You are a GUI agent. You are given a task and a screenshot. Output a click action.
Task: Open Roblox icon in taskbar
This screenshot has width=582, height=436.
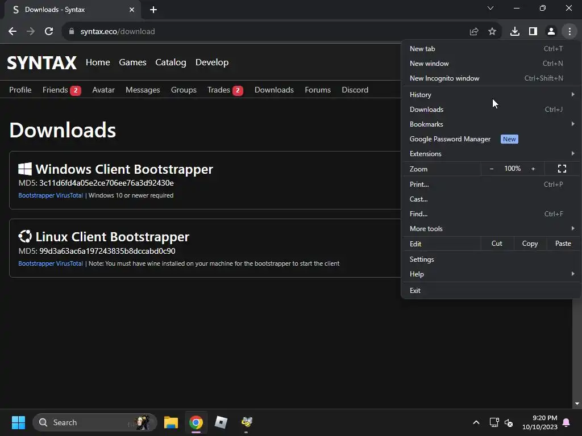221,422
